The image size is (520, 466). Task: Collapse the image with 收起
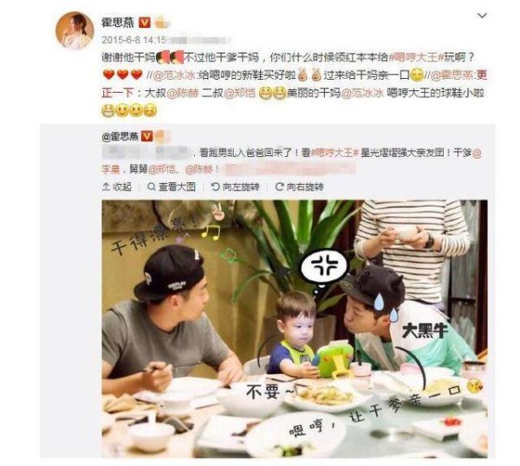(117, 187)
